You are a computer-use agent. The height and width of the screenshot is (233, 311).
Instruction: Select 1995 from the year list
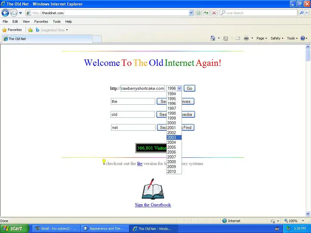point(174,99)
